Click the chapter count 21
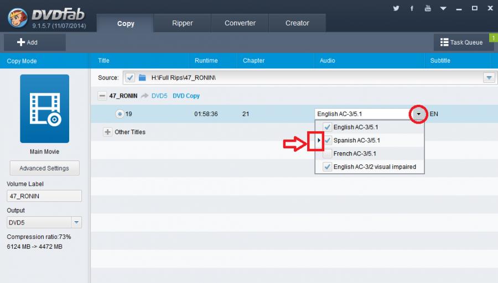498x283 pixels. pyautogui.click(x=246, y=114)
